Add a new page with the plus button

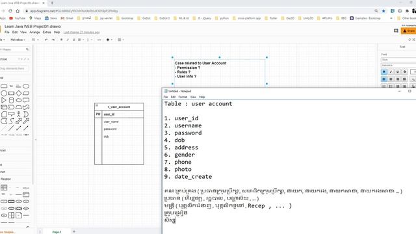74,231
